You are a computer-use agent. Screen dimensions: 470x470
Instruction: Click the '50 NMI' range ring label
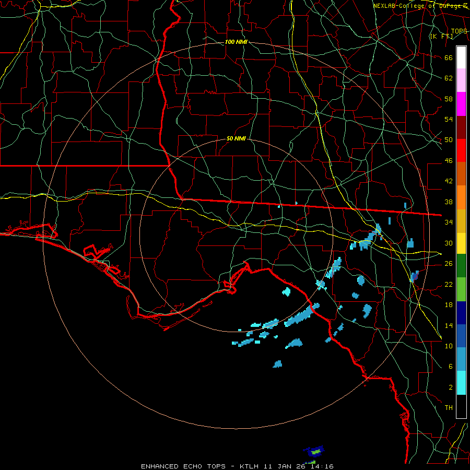click(236, 138)
